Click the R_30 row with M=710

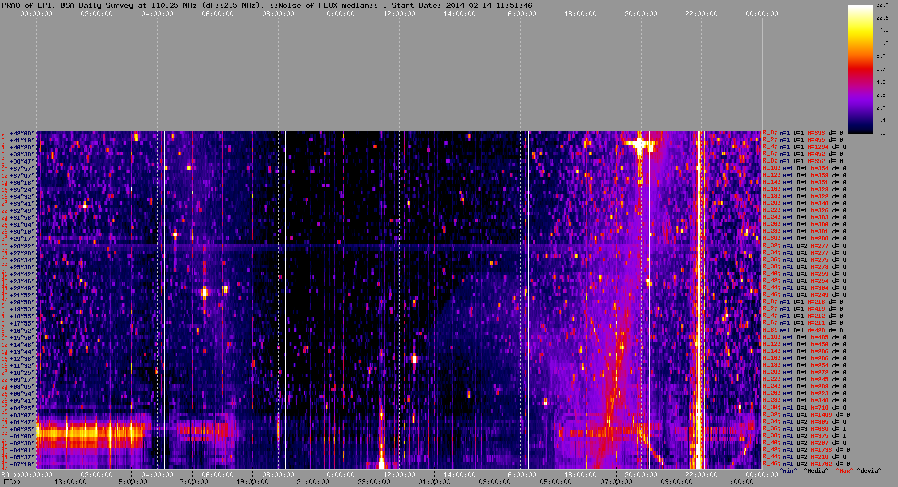click(x=805, y=408)
